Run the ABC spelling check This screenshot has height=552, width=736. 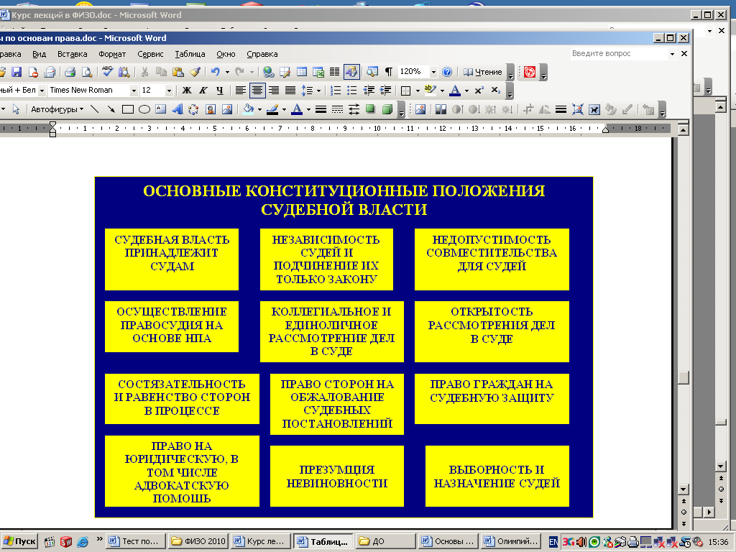108,72
